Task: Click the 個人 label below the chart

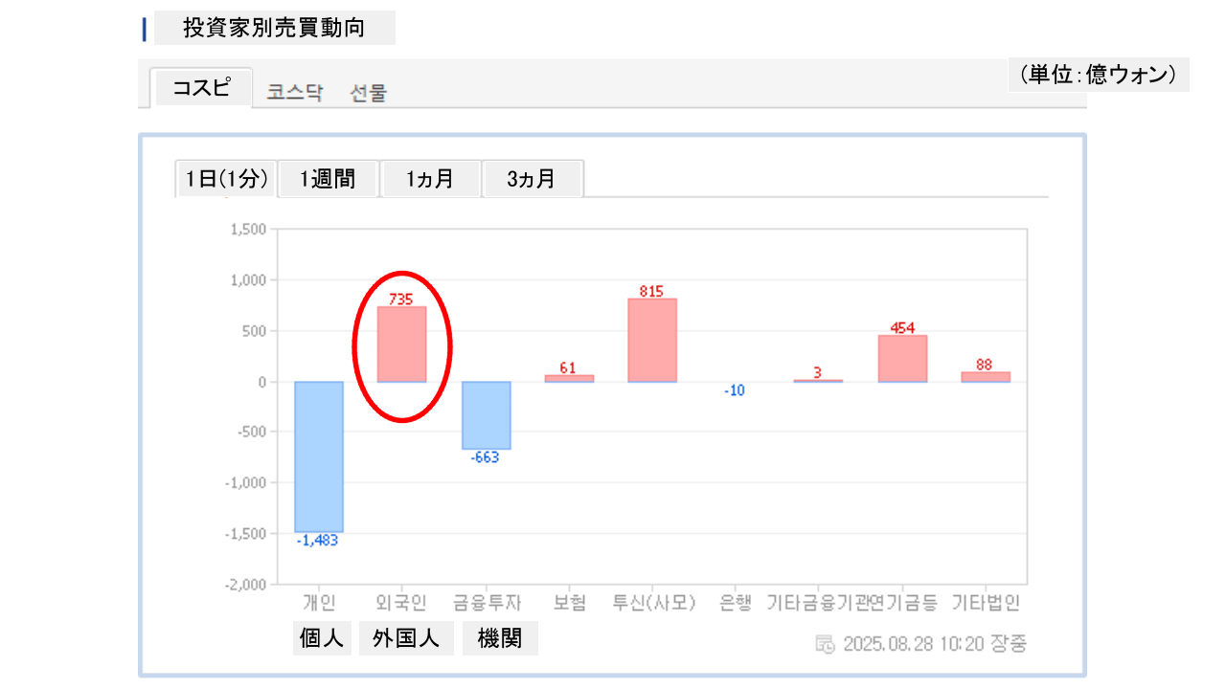Action: tap(322, 639)
